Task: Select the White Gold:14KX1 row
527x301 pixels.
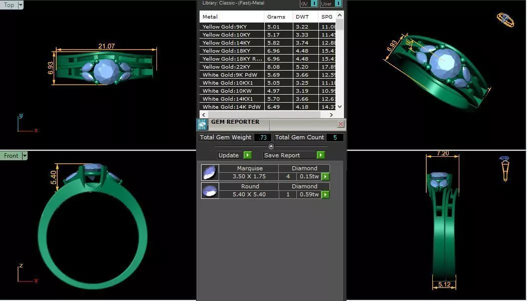Action: [268, 99]
